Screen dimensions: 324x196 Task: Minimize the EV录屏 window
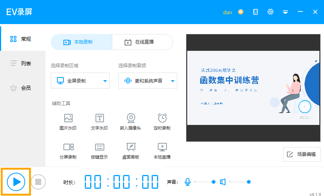[300, 12]
